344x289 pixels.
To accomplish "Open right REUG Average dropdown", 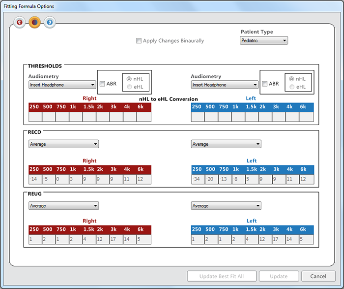I will click(63, 206).
